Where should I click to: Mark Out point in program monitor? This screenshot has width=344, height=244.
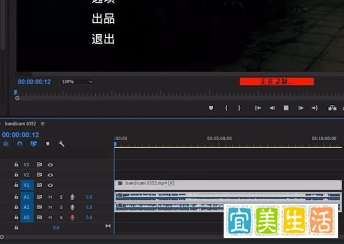pos(239,108)
